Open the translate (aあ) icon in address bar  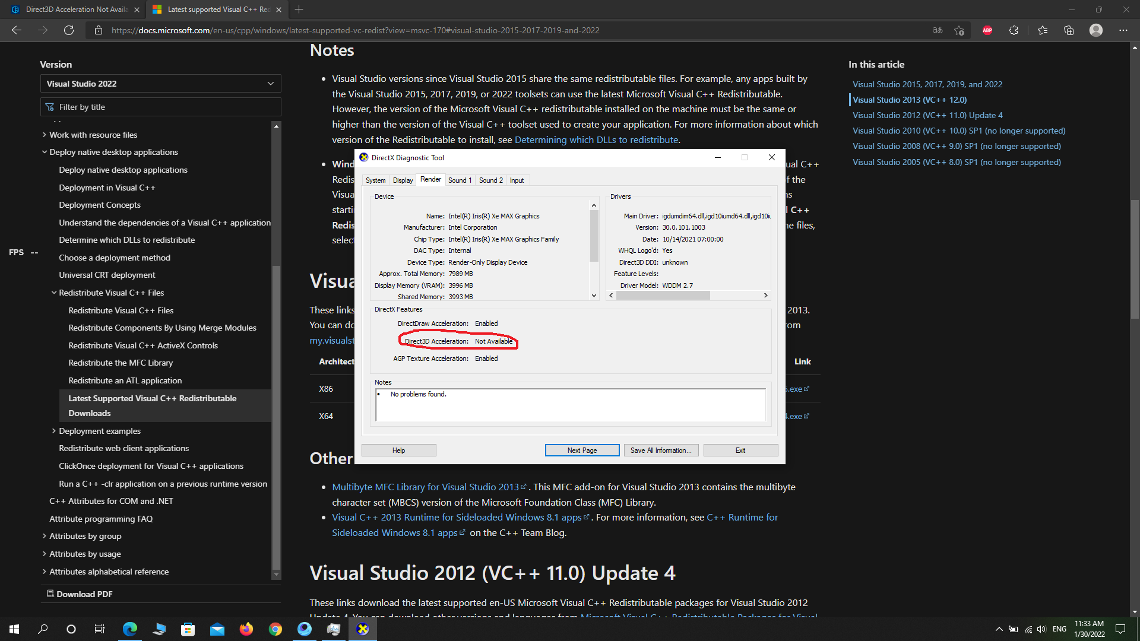pos(937,30)
